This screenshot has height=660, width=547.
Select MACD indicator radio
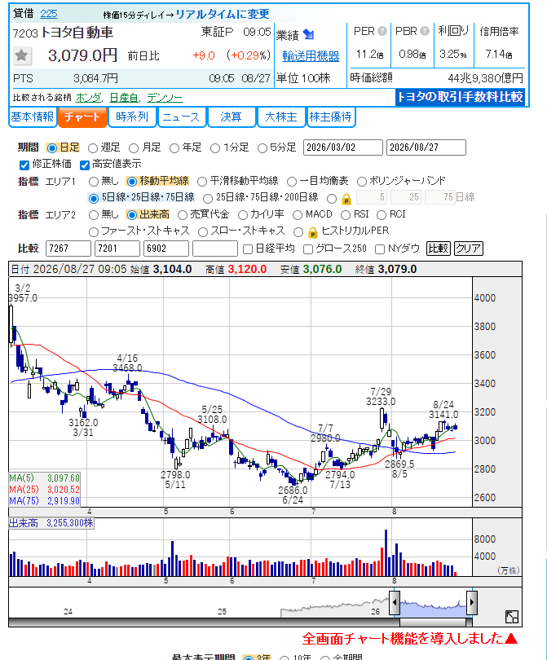tap(298, 215)
